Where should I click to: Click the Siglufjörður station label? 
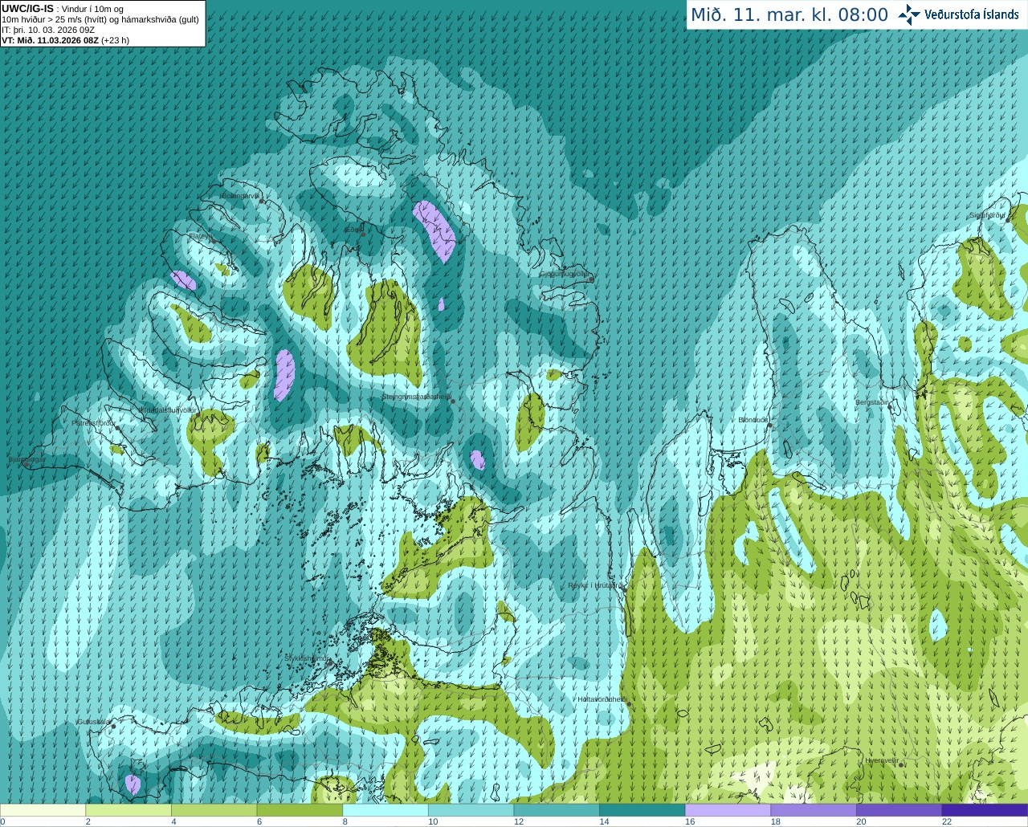click(x=987, y=215)
